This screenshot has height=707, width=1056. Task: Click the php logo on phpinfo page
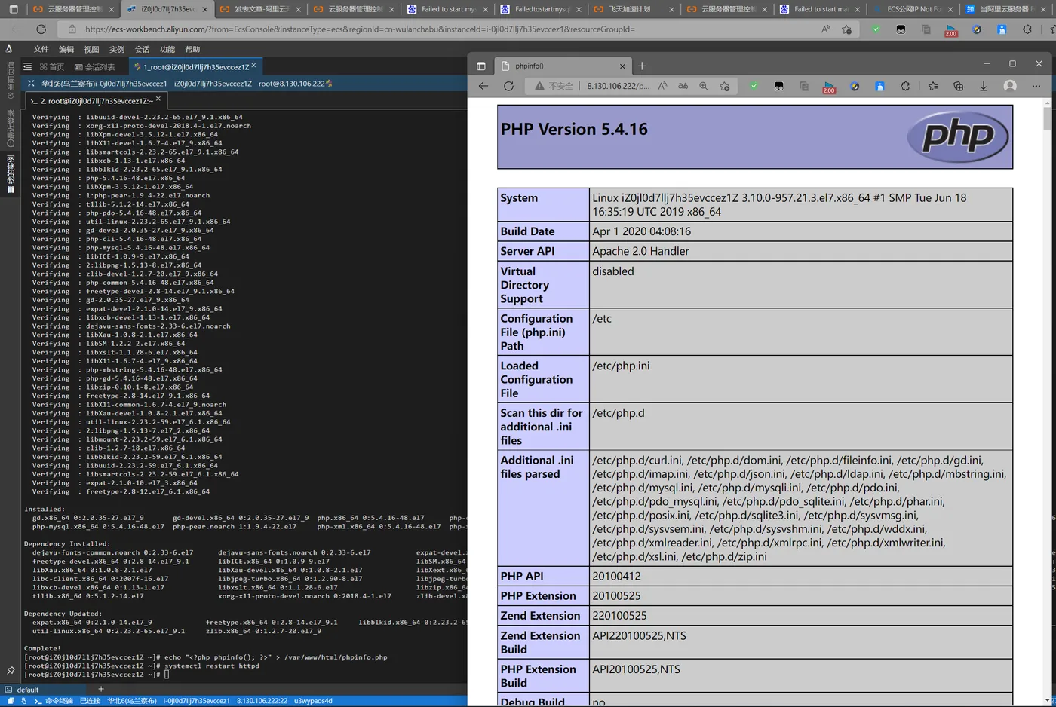[x=958, y=136]
